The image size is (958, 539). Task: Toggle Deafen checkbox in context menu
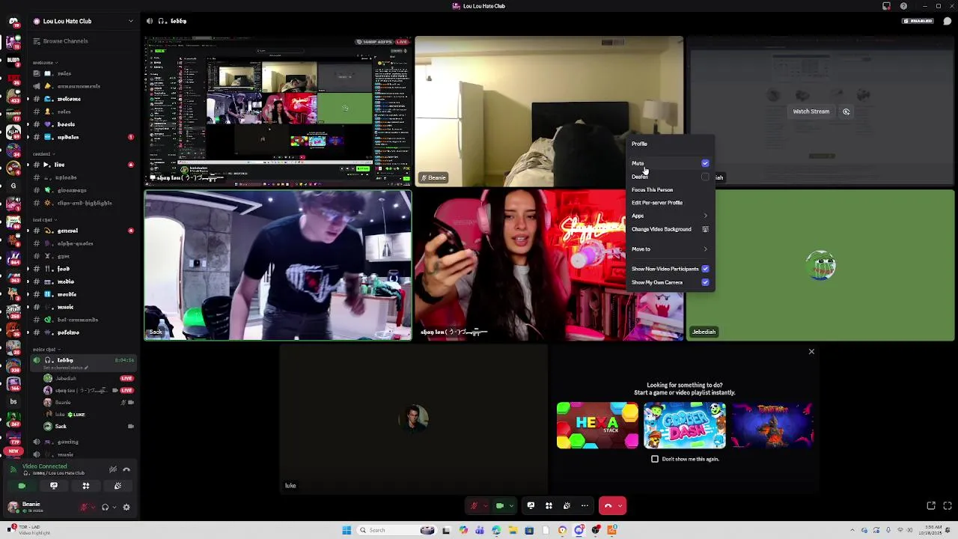(705, 177)
